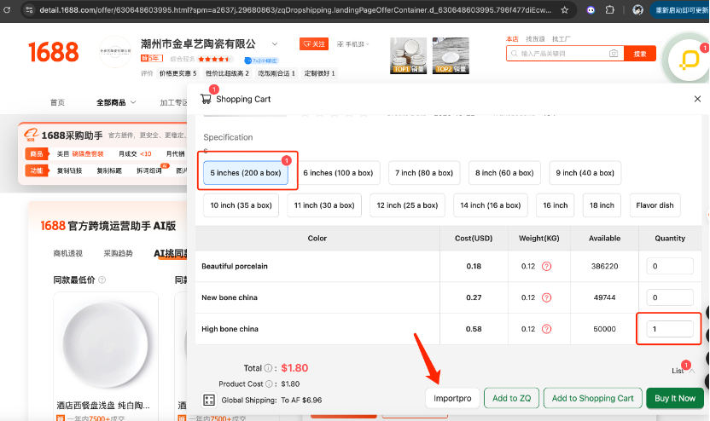This screenshot has width=710, height=421.
Task: Click the restart-to-update browser button
Action: point(680,10)
